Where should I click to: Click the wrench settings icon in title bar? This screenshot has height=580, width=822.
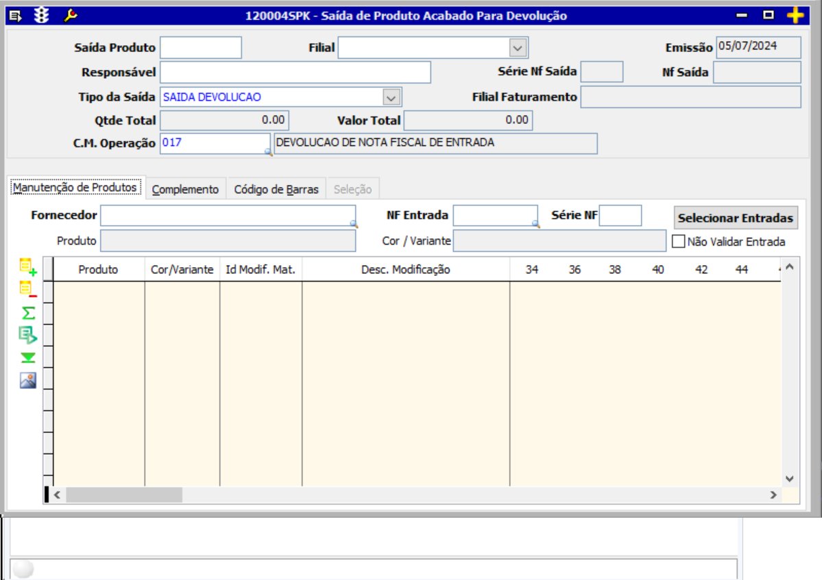pos(70,15)
